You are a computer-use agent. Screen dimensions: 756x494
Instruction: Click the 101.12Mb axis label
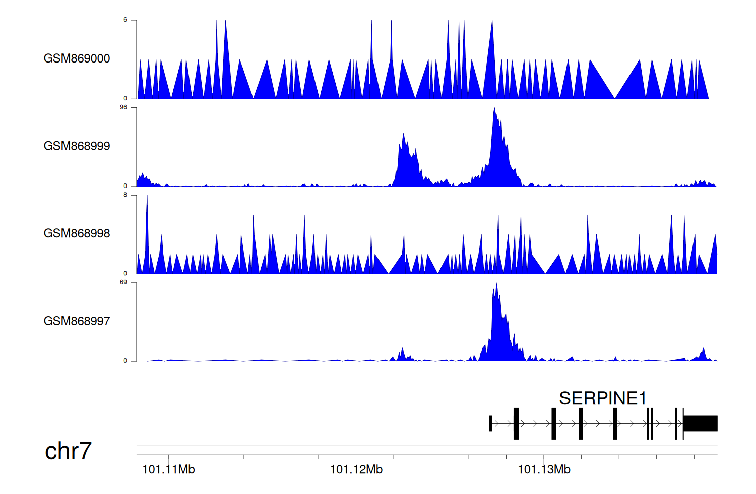coord(356,470)
